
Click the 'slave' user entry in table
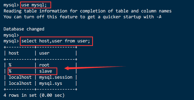(46, 71)
